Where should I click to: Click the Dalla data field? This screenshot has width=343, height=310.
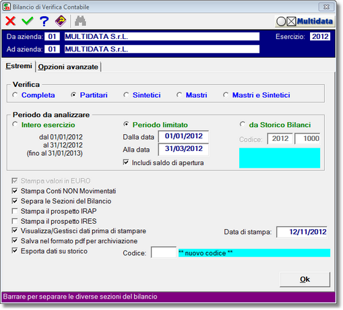pyautogui.click(x=183, y=136)
